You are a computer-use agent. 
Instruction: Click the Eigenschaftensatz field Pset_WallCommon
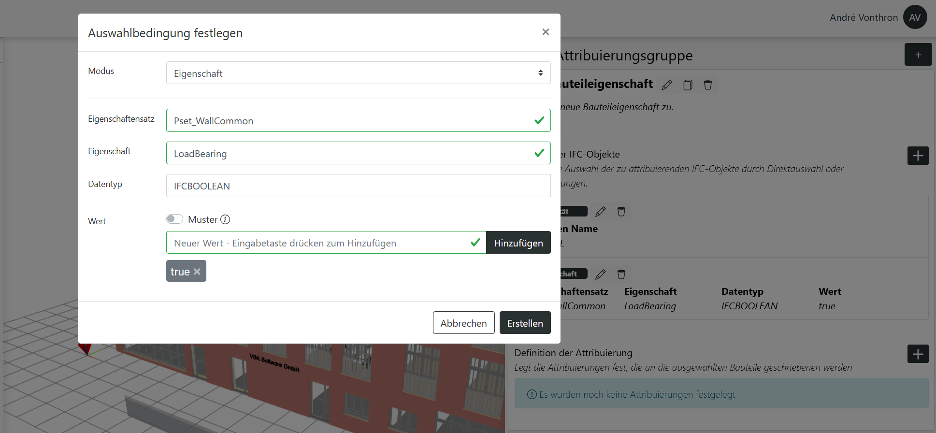click(358, 120)
